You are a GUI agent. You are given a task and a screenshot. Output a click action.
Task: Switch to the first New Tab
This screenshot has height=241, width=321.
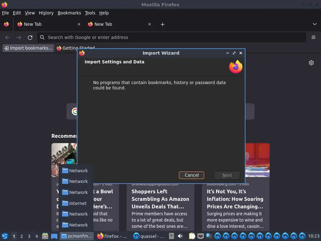[x=49, y=24]
